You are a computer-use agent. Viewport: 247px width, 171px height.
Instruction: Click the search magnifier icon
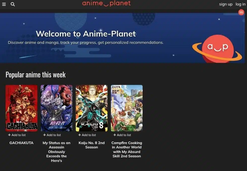pos(13,4)
